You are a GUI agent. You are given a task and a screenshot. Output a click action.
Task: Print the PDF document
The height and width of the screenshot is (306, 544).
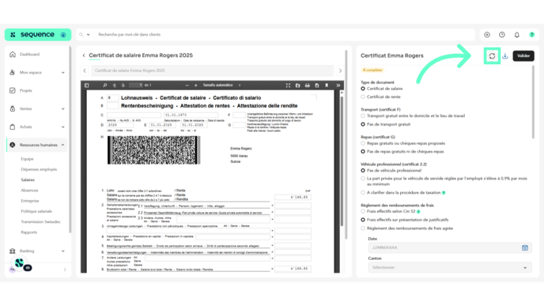[x=308, y=85]
